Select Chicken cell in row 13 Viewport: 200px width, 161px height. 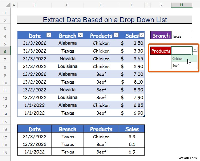(101, 105)
